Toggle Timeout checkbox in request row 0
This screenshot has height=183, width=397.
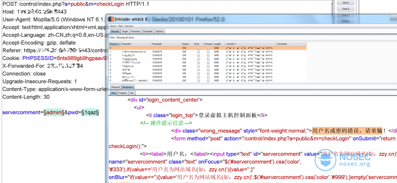[208, 48]
